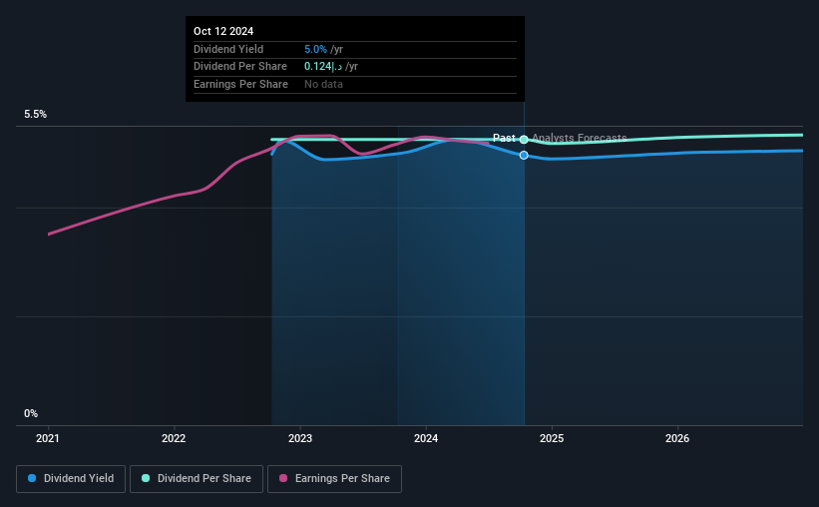Toggle the Dividend Per Share legend button
819x507 pixels.
tap(197, 479)
